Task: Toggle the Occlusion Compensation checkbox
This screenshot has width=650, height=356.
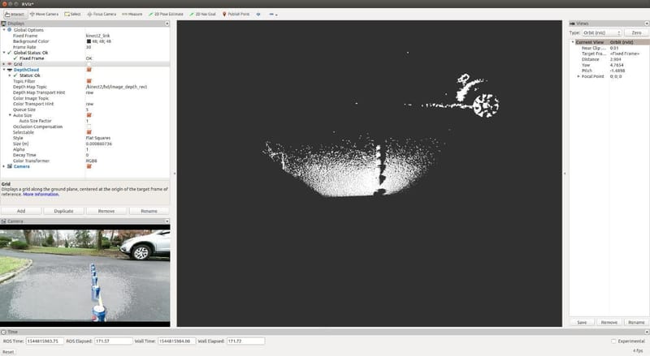Action: [89, 127]
